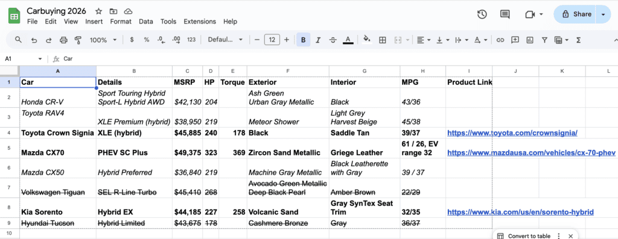Select the paint format roller
The height and width of the screenshot is (239, 618).
click(x=78, y=40)
